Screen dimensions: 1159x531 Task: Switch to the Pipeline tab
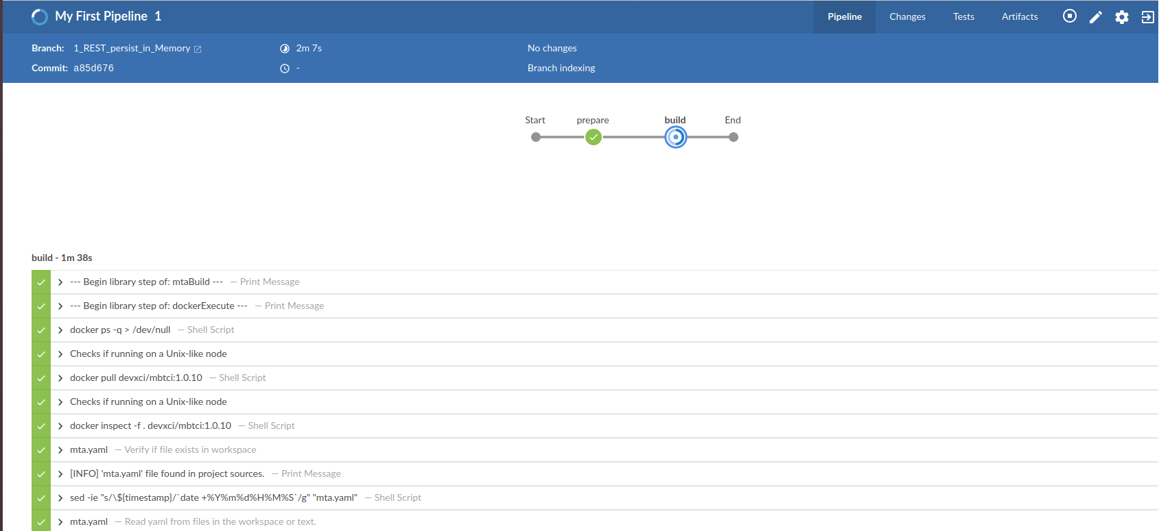point(845,17)
